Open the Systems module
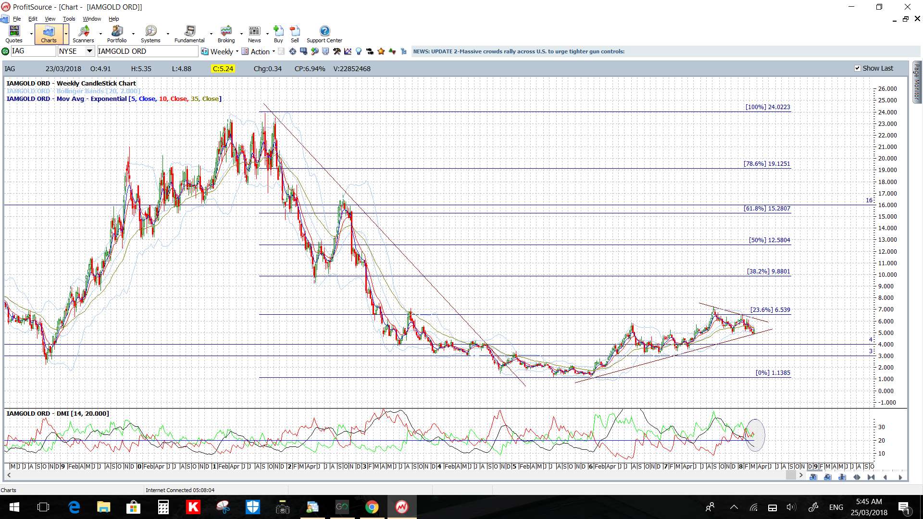923x519 pixels. [x=150, y=34]
